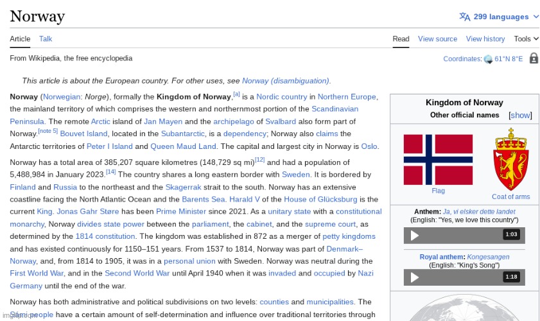Expand the Tools menu
Viewport: 540px width, 321px height.
(527, 39)
